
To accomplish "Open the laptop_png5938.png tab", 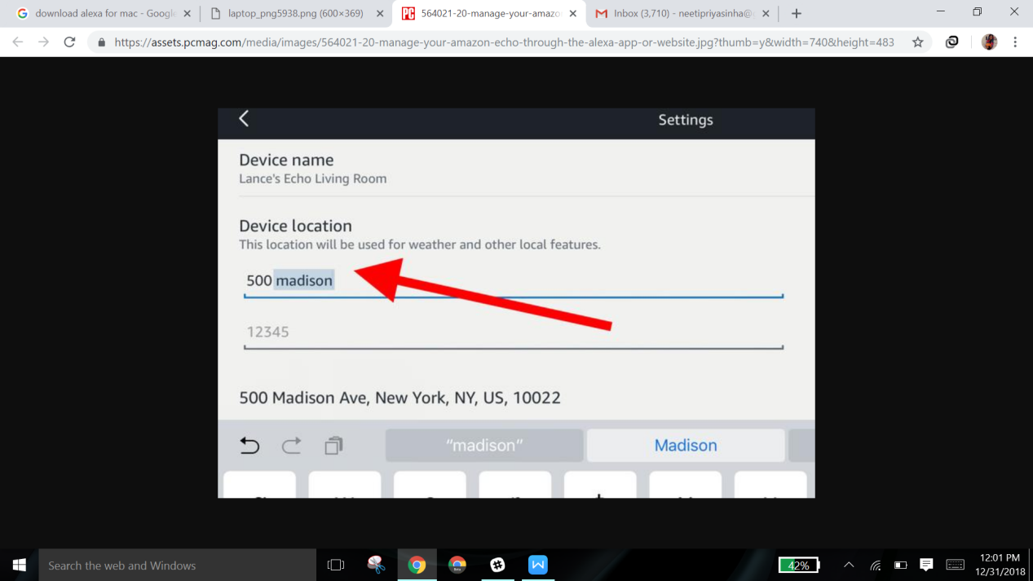I will (295, 14).
